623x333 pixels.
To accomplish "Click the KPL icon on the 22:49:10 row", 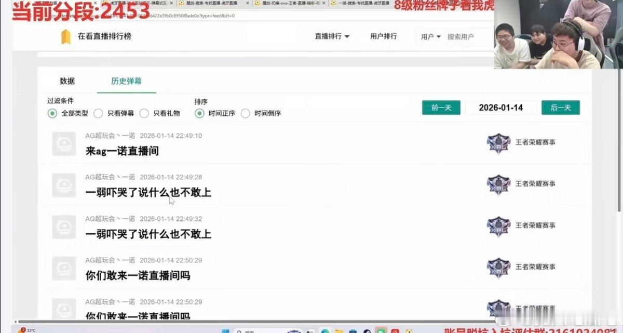I will click(498, 143).
